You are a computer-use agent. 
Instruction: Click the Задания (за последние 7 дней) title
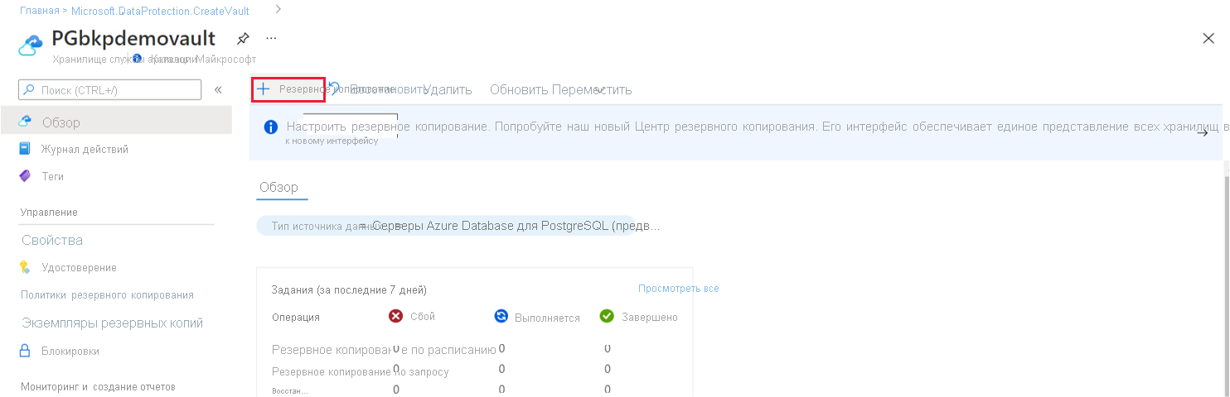click(x=349, y=289)
